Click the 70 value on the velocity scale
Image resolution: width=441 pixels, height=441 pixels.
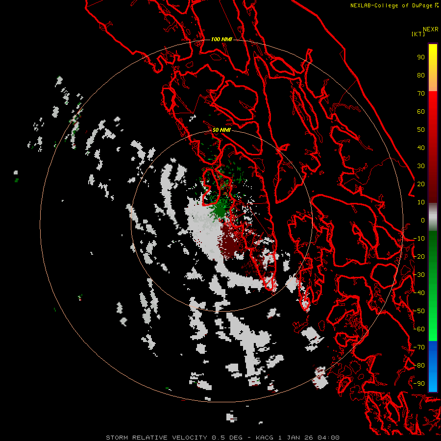point(421,94)
